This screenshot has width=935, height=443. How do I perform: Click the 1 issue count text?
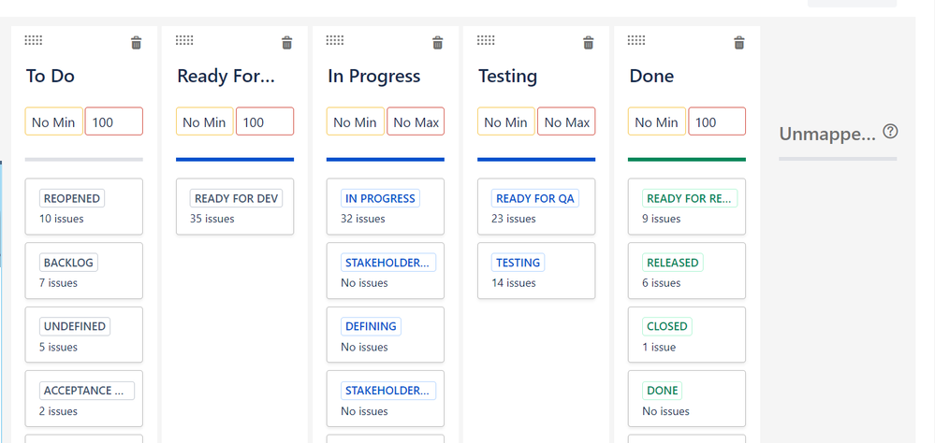tap(659, 347)
